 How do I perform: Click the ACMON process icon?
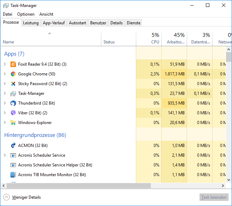pos(13,146)
